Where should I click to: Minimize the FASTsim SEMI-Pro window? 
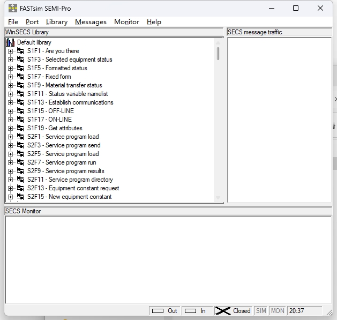(x=272, y=8)
